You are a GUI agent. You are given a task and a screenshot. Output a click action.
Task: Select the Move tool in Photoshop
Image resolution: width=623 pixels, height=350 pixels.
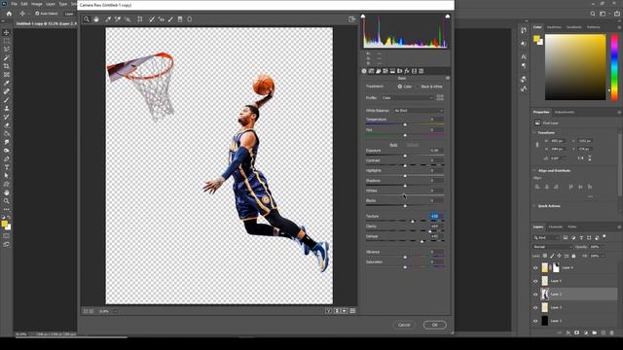click(x=7, y=32)
